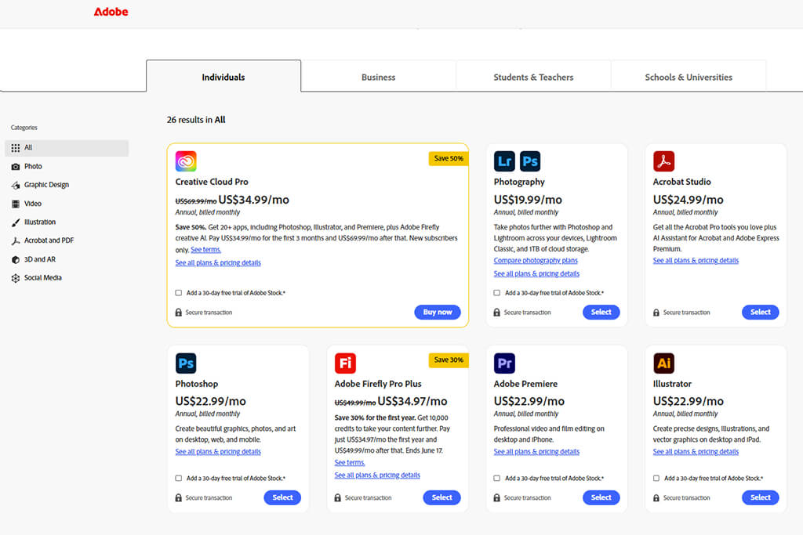The width and height of the screenshot is (803, 535).
Task: See all plans link on Photoshop card
Action: (218, 452)
